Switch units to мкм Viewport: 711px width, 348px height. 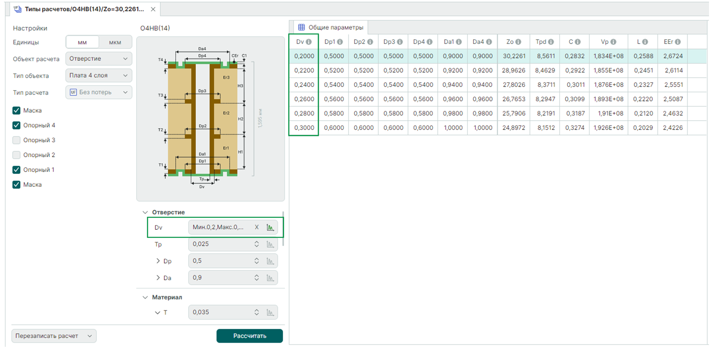[x=115, y=42]
